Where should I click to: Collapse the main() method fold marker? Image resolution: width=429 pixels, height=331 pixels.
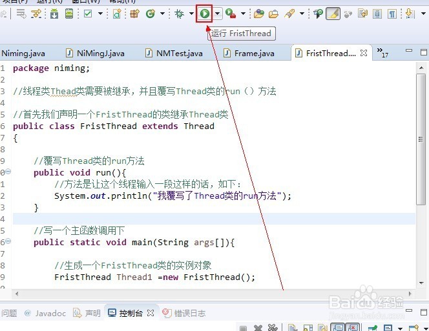tap(8, 241)
